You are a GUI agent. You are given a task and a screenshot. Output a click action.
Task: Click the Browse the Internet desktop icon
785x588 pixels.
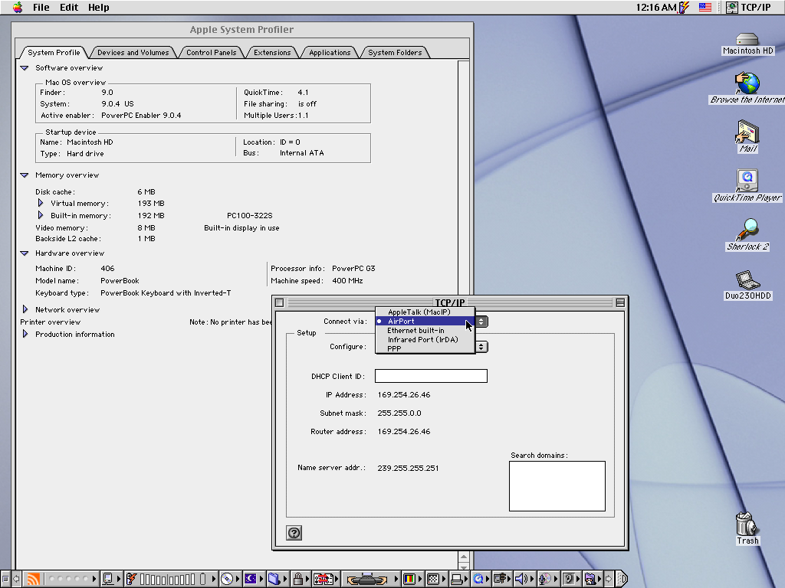(x=747, y=88)
